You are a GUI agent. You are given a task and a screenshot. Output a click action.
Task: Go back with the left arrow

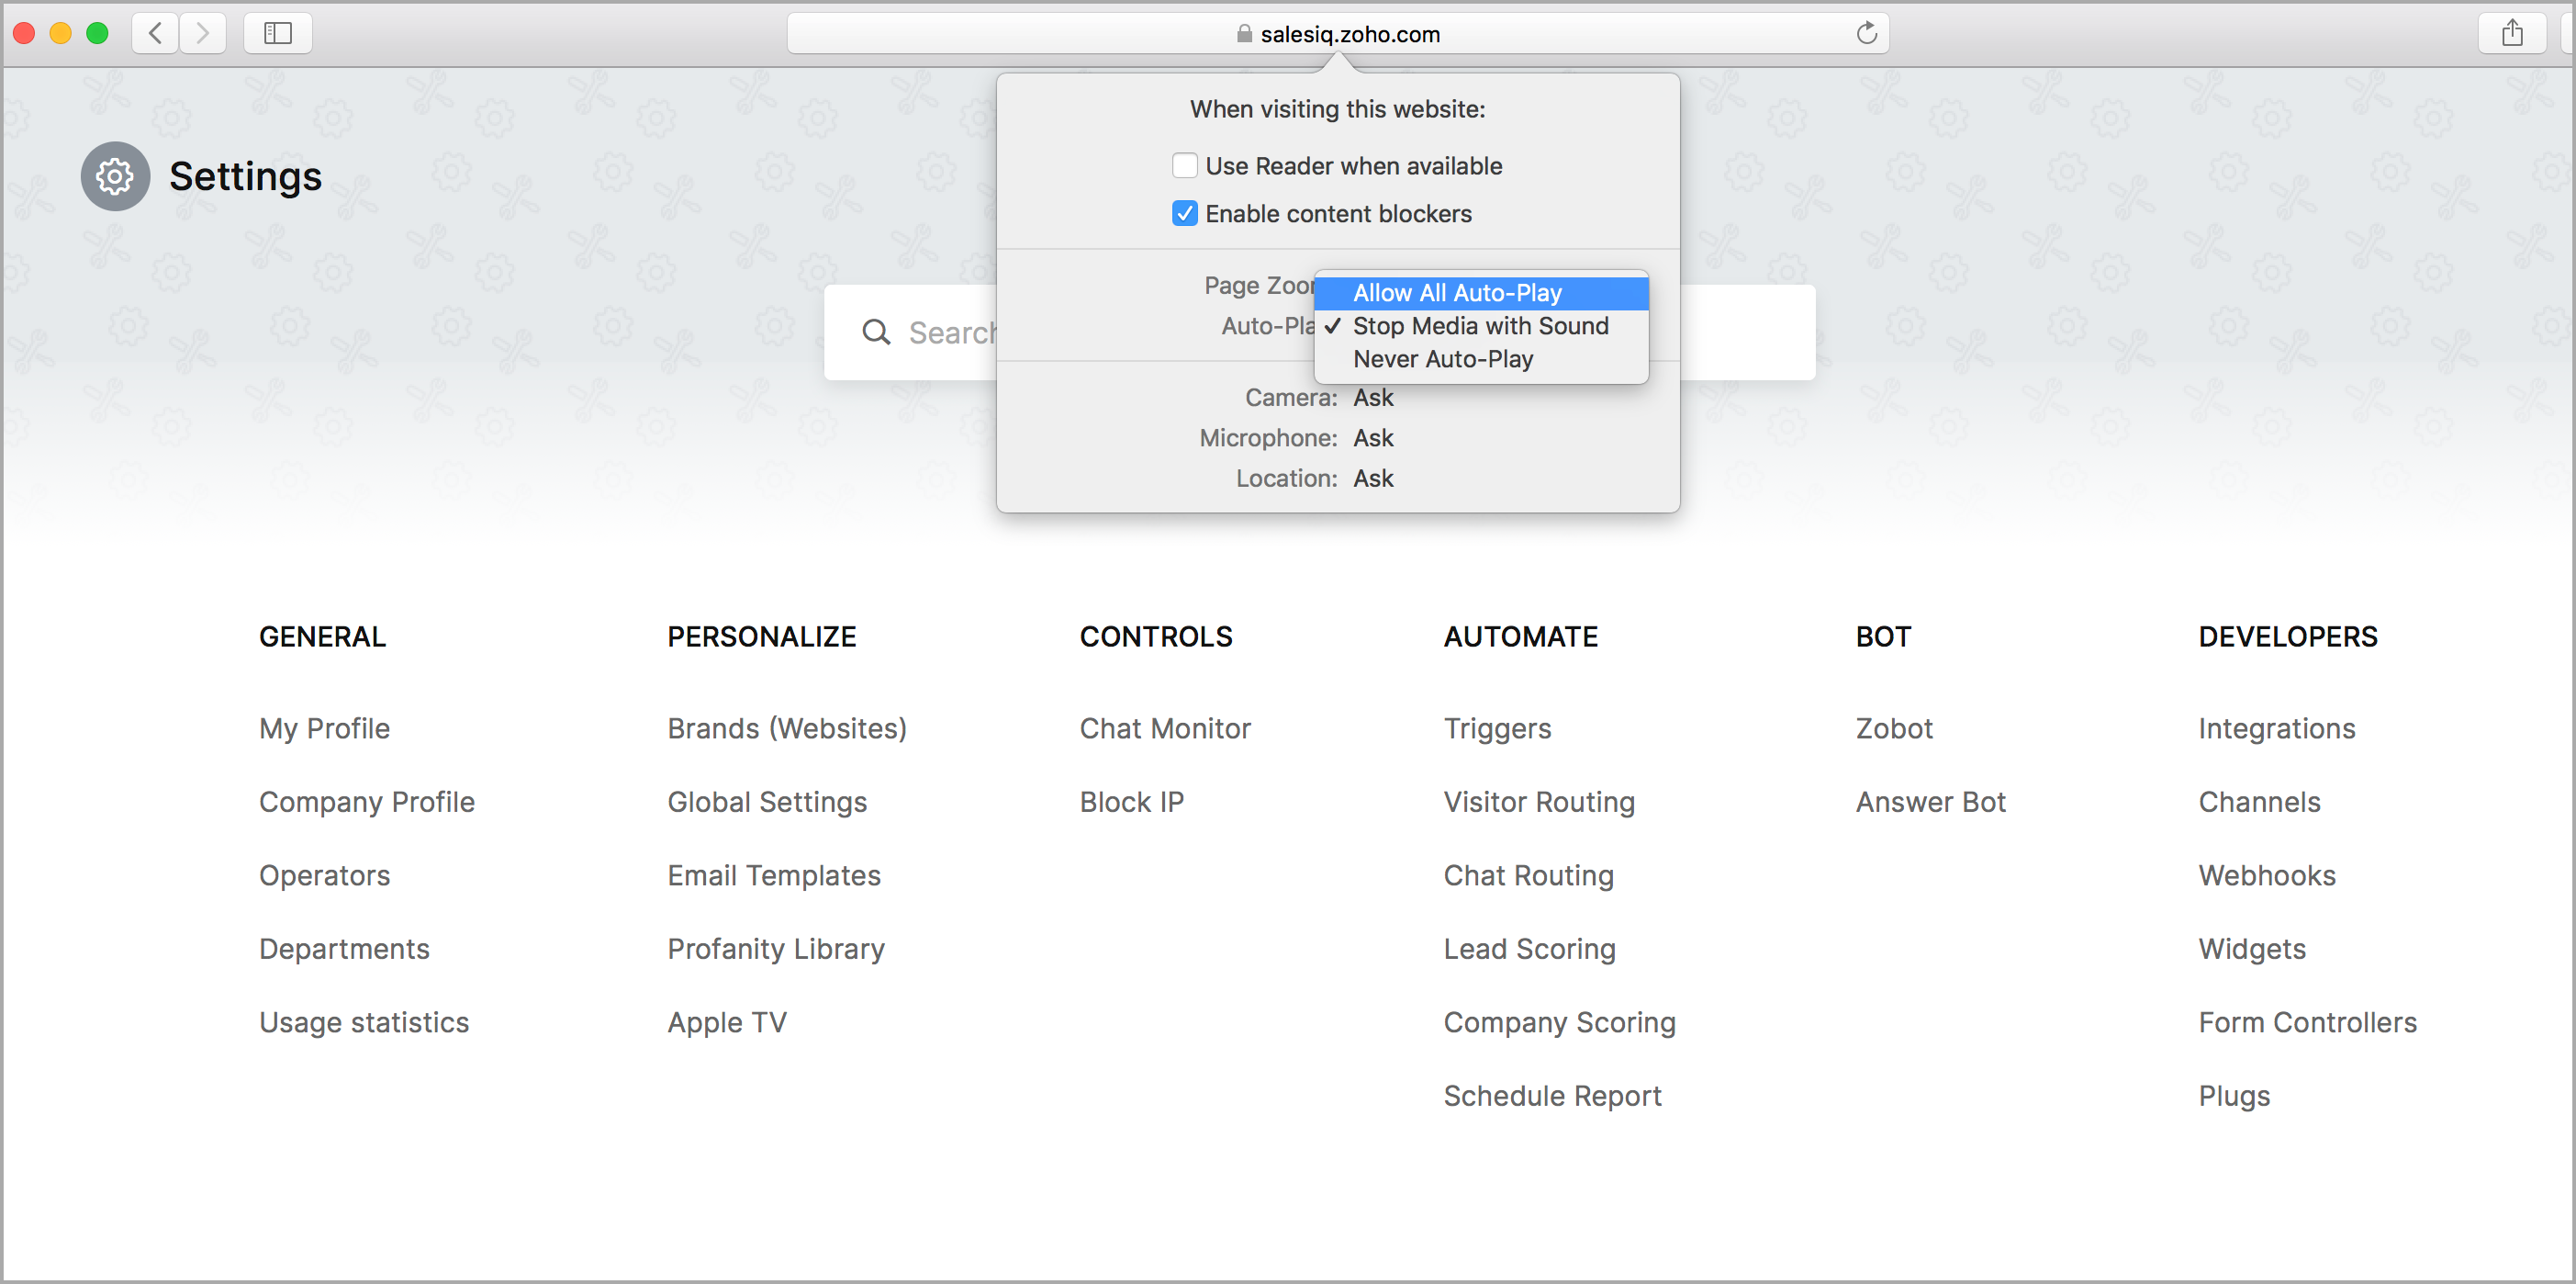pyautogui.click(x=155, y=33)
